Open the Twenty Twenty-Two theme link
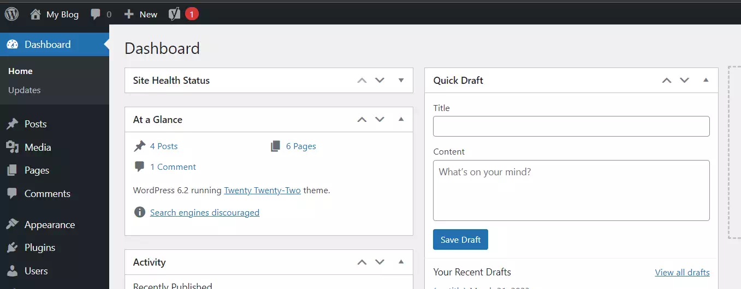The width and height of the screenshot is (741, 289). click(x=262, y=191)
